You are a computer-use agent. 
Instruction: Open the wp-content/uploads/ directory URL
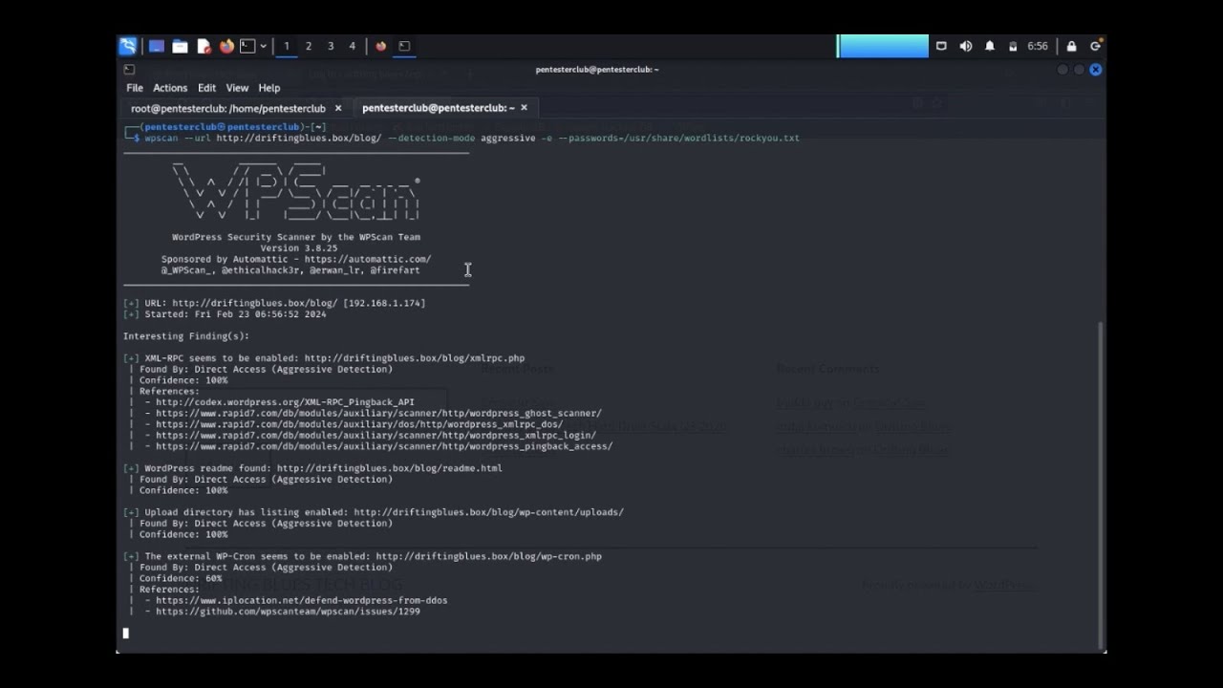[488, 512]
